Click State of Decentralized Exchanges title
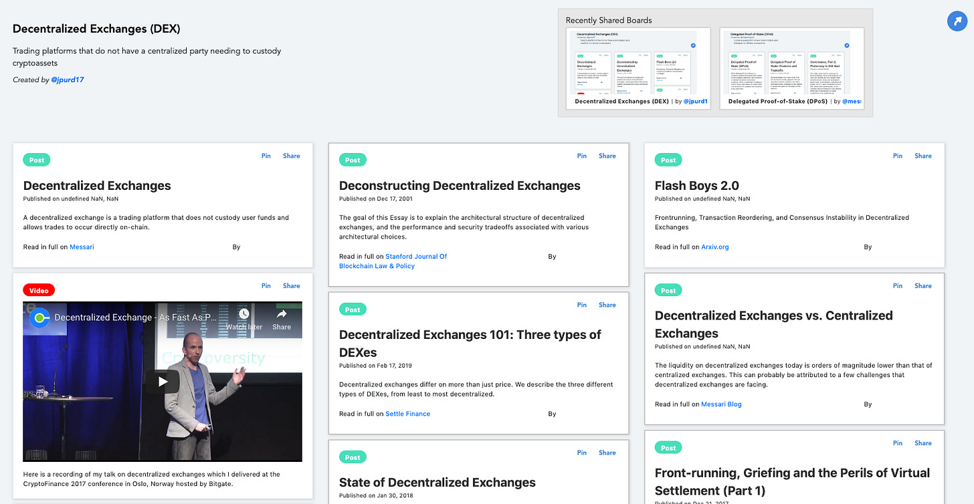The image size is (974, 504). [x=437, y=483]
